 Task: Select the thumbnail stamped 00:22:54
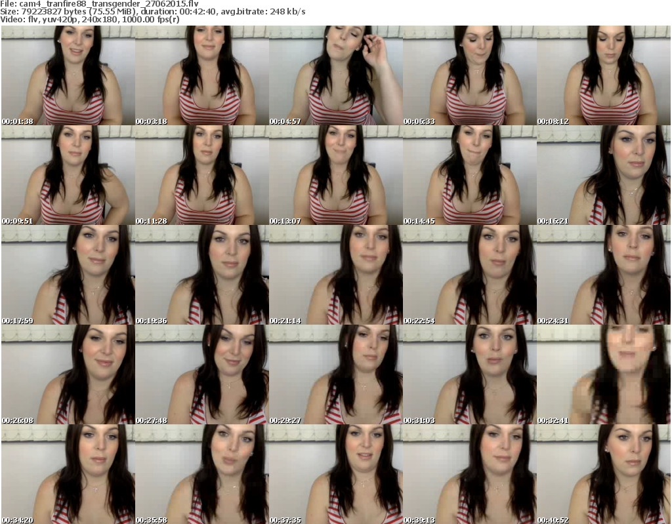(470, 275)
